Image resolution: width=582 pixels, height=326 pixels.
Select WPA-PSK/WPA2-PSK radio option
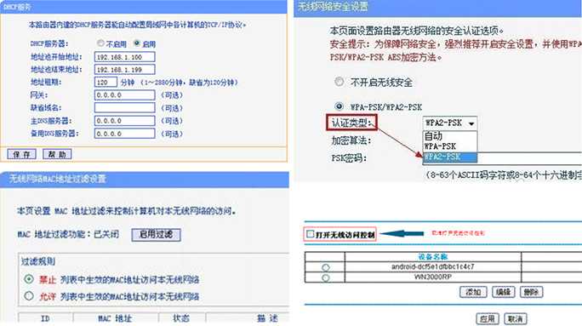click(339, 106)
